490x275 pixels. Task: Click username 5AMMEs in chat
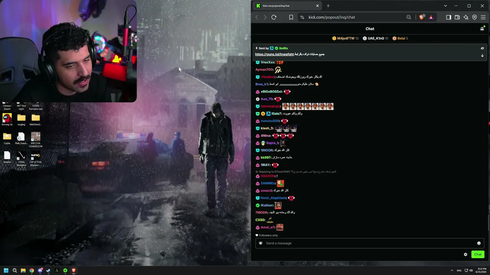pos(268,183)
